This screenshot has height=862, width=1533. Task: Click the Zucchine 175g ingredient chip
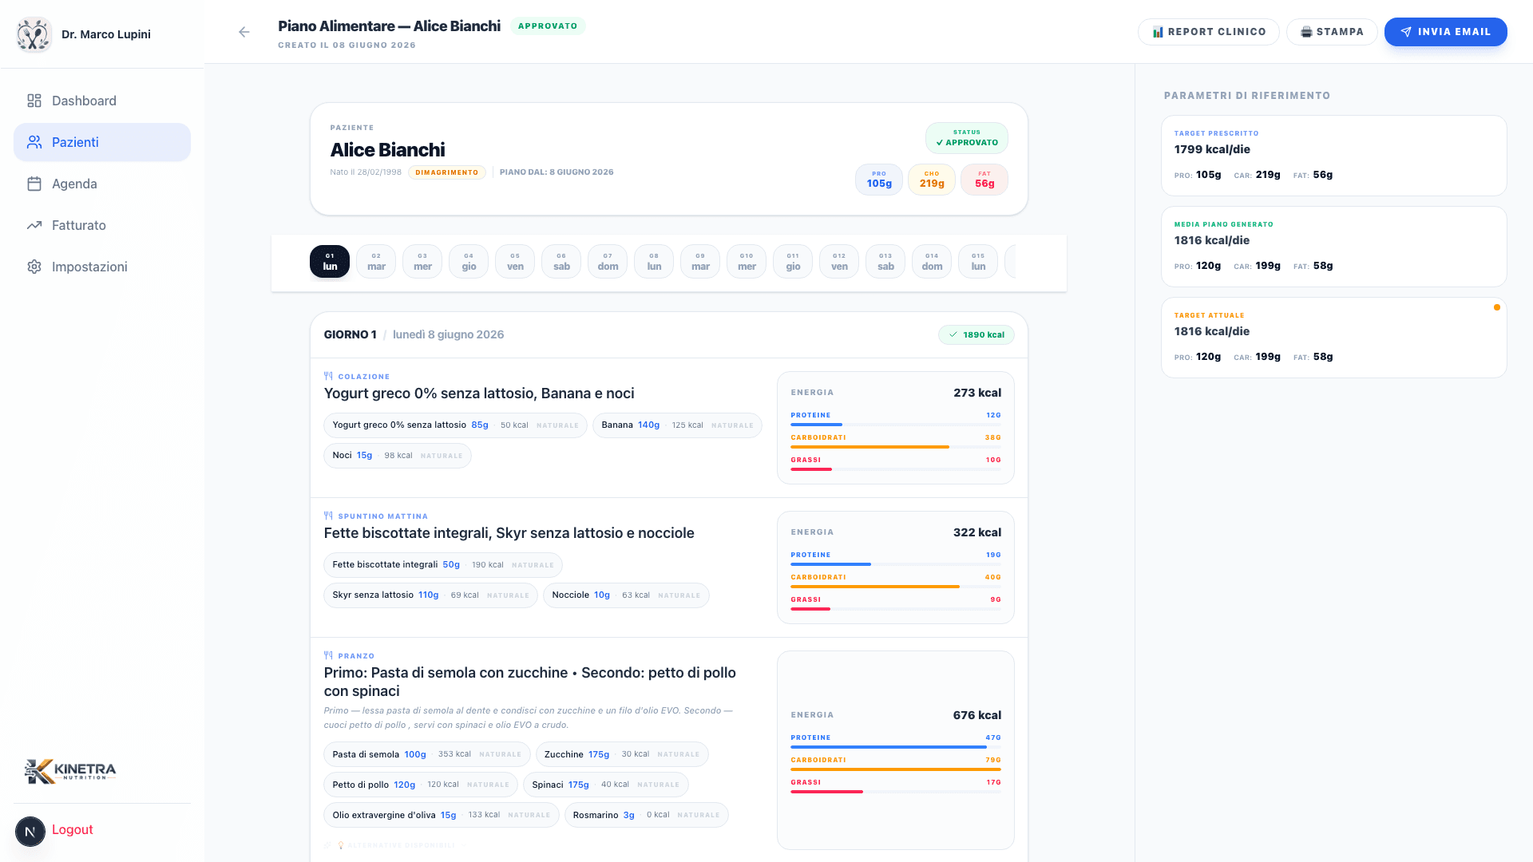click(622, 755)
